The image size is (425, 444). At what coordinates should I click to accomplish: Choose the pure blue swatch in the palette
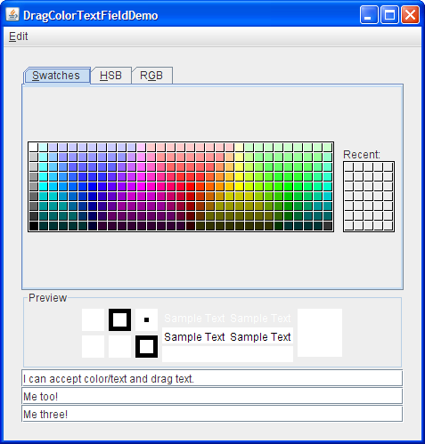[x=93, y=187]
